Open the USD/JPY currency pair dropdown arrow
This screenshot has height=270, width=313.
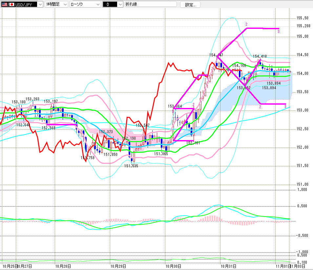pos(40,5)
